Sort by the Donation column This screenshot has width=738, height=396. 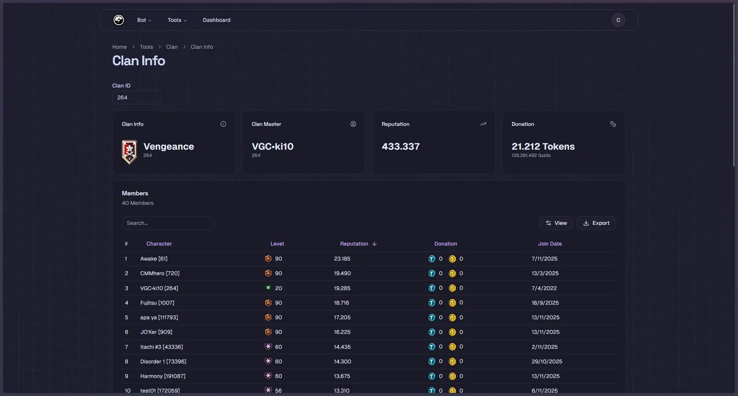click(x=446, y=244)
